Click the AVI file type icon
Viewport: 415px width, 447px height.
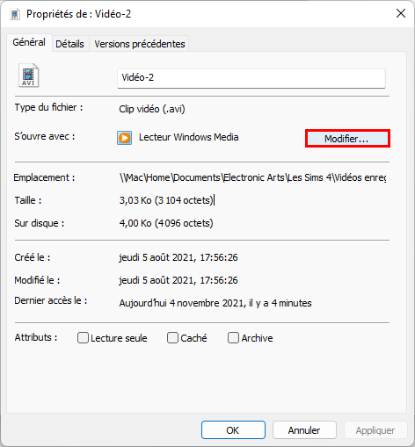click(x=29, y=76)
